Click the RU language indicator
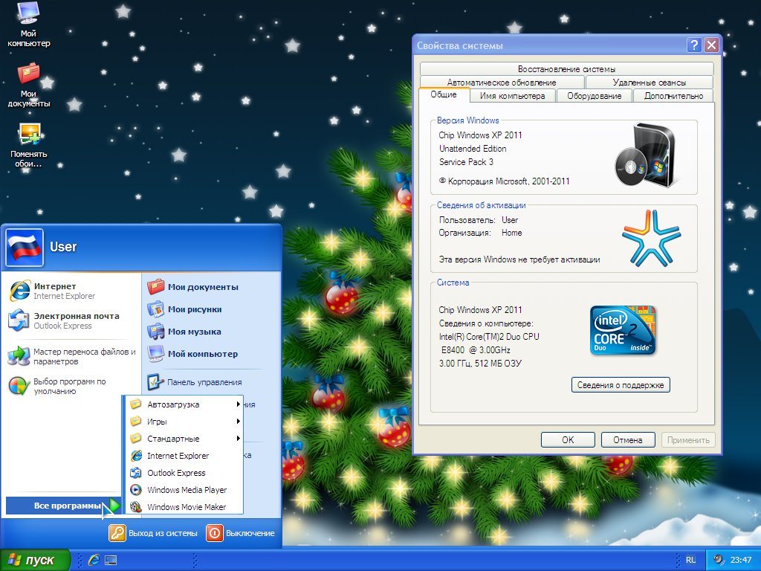Image resolution: width=761 pixels, height=571 pixels. click(x=690, y=560)
